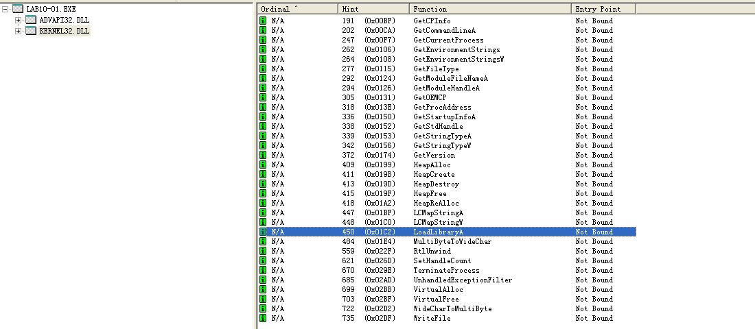Click the import icon for GetVersion
Viewport: 755px width, 329px height.
[x=263, y=156]
